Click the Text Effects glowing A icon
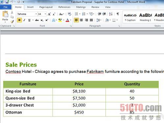This screenshot has width=164, height=123. pos(53,20)
